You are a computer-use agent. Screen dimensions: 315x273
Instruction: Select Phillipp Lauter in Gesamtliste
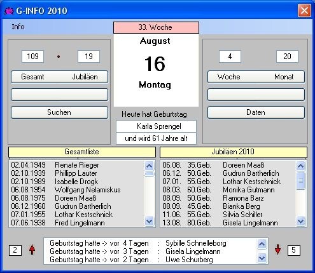click(x=77, y=173)
